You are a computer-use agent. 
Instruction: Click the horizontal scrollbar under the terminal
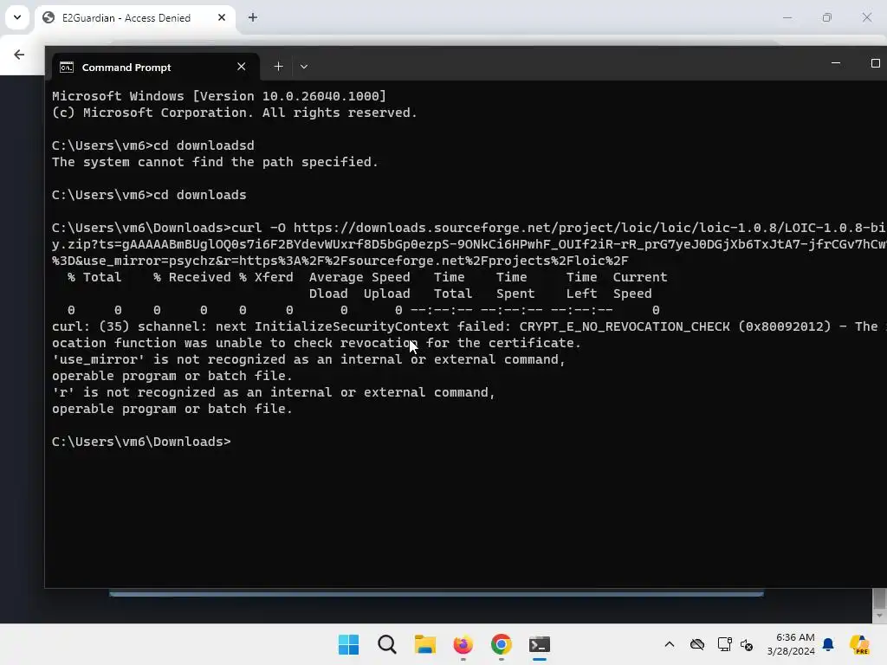click(437, 594)
